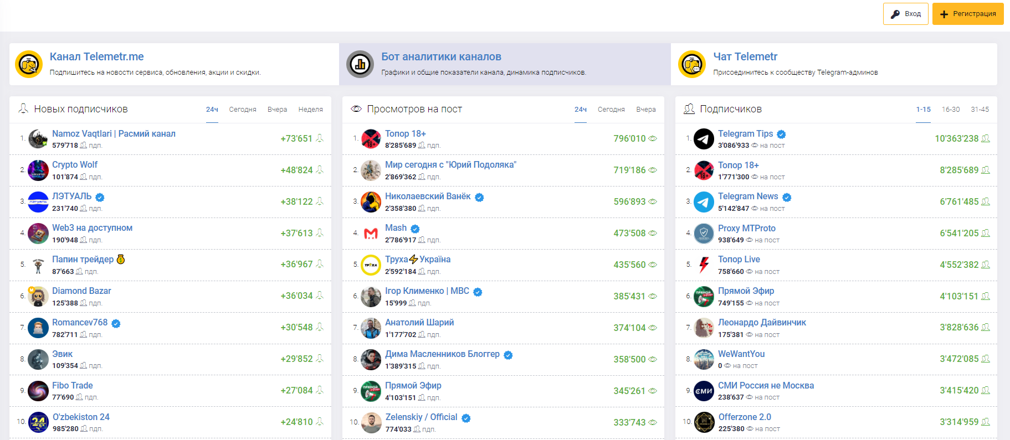This screenshot has height=440, width=1010.
Task: Click Zelenskiy / Official channel avatar
Action: point(371,423)
